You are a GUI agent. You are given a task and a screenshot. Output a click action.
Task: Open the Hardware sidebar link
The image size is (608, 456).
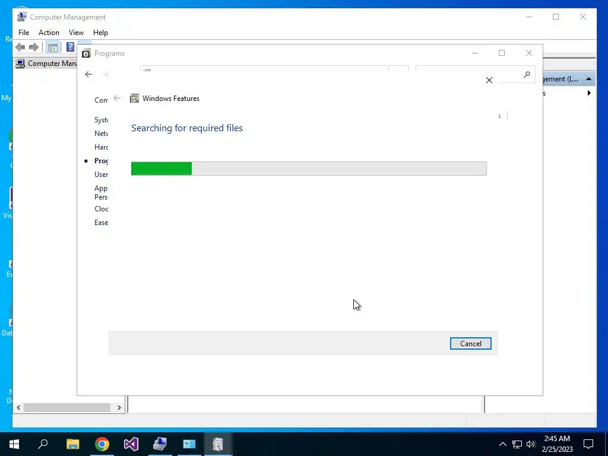tap(101, 147)
